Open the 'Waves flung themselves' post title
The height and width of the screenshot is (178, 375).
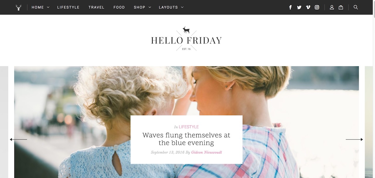[186, 139]
